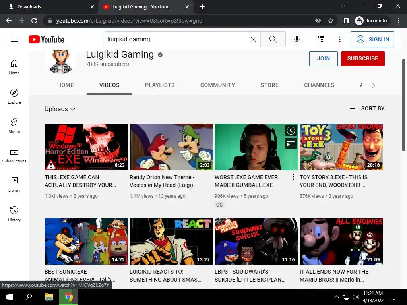Click the ALL ENDINGS Mario thumbnail
Viewport: 407px width, 305px height.
tap(341, 241)
